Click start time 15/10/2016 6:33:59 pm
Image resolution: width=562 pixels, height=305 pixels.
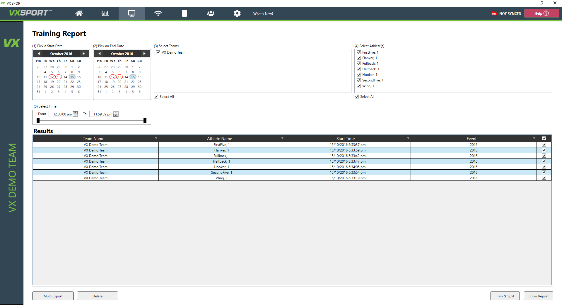(348, 150)
